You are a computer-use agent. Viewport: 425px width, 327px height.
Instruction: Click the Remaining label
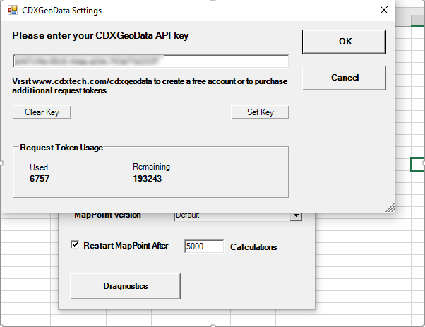(x=151, y=167)
